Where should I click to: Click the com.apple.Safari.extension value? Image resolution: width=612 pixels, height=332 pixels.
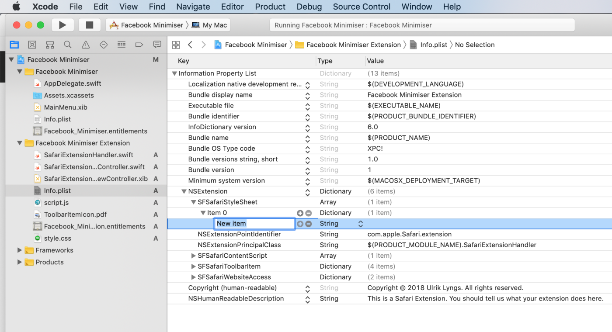click(410, 234)
